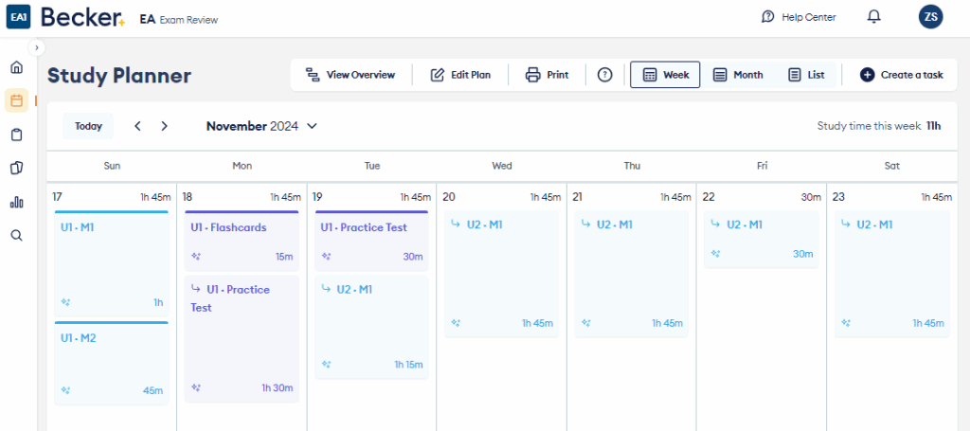This screenshot has height=431, width=970.
Task: Open the U1 - Flashcards task card
Action: pyautogui.click(x=242, y=242)
